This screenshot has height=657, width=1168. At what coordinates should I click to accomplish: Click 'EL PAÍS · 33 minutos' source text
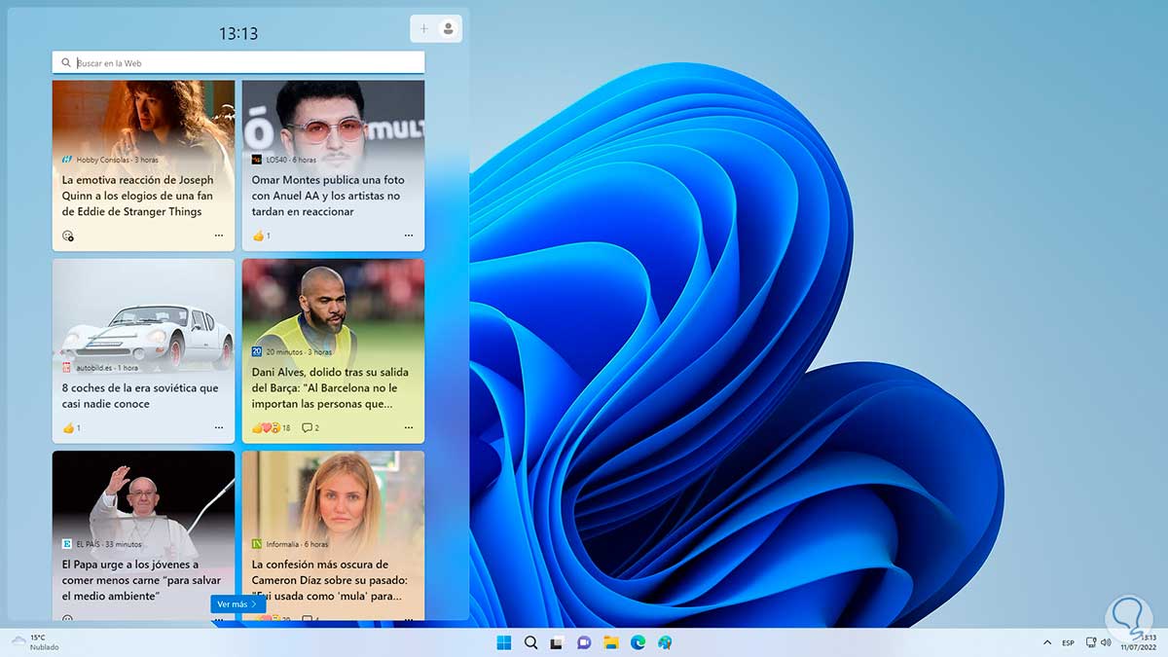[x=108, y=544]
